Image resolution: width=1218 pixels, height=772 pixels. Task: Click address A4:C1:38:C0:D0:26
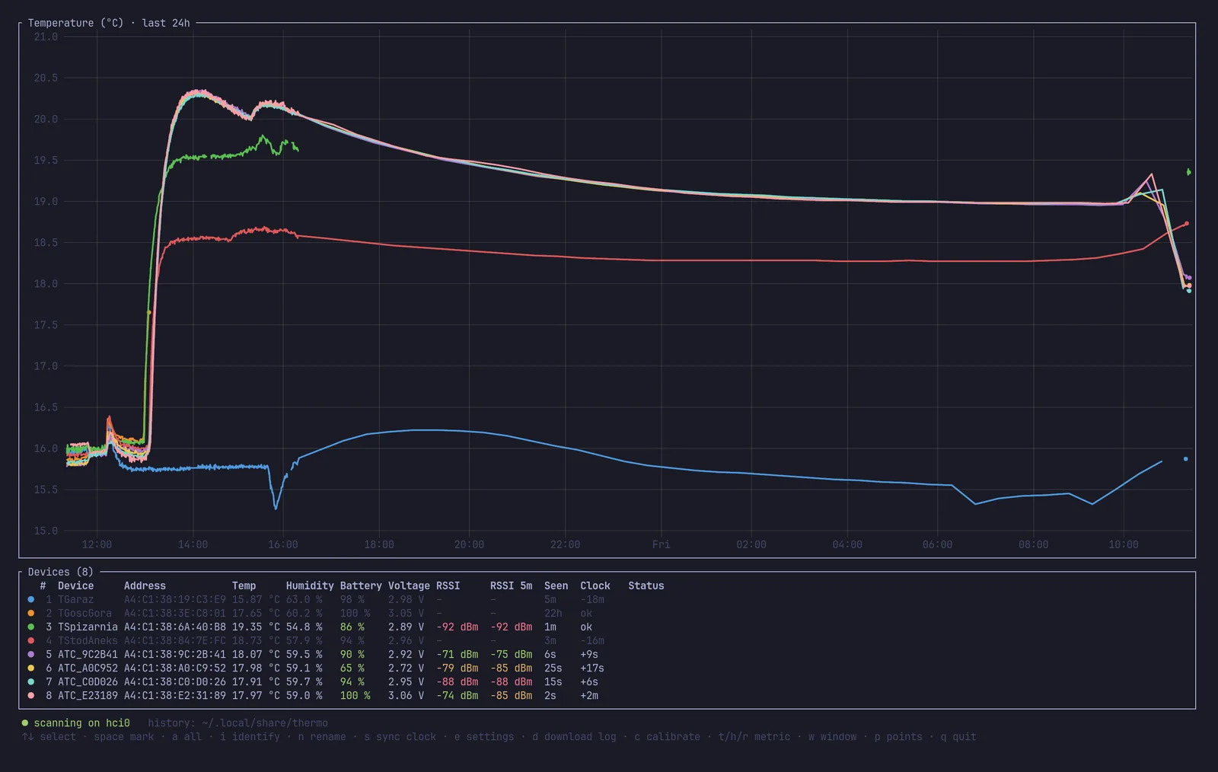point(175,681)
